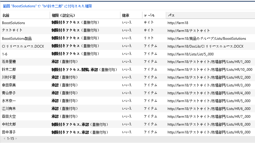
Task: Select the 田中淳子 name cell
Action: point(9,132)
